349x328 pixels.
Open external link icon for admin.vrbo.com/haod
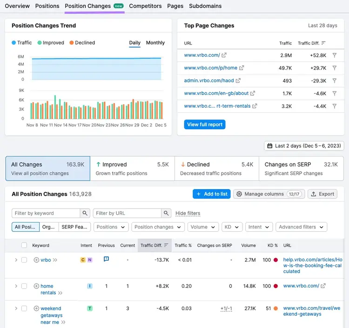pyautogui.click(x=238, y=80)
